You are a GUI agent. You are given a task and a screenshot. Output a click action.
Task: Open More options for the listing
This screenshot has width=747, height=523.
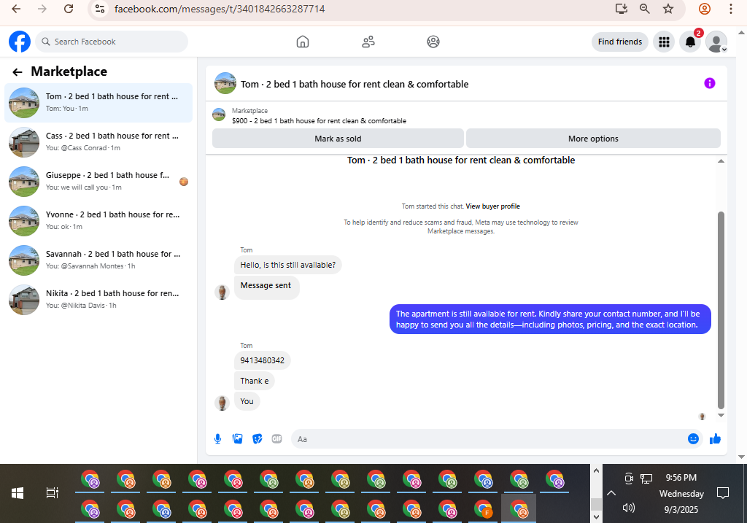coord(593,139)
